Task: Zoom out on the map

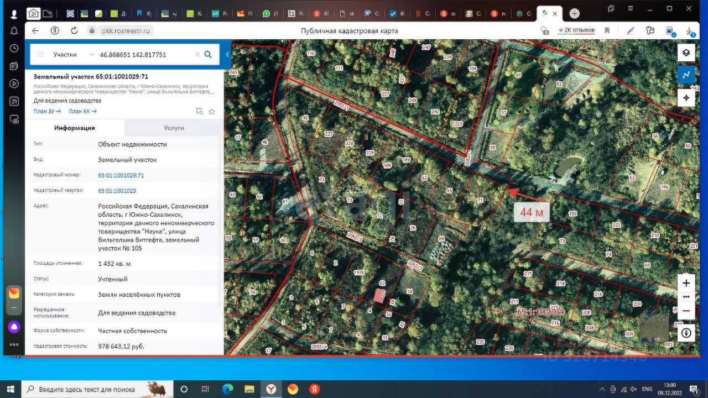Action: pos(686,311)
